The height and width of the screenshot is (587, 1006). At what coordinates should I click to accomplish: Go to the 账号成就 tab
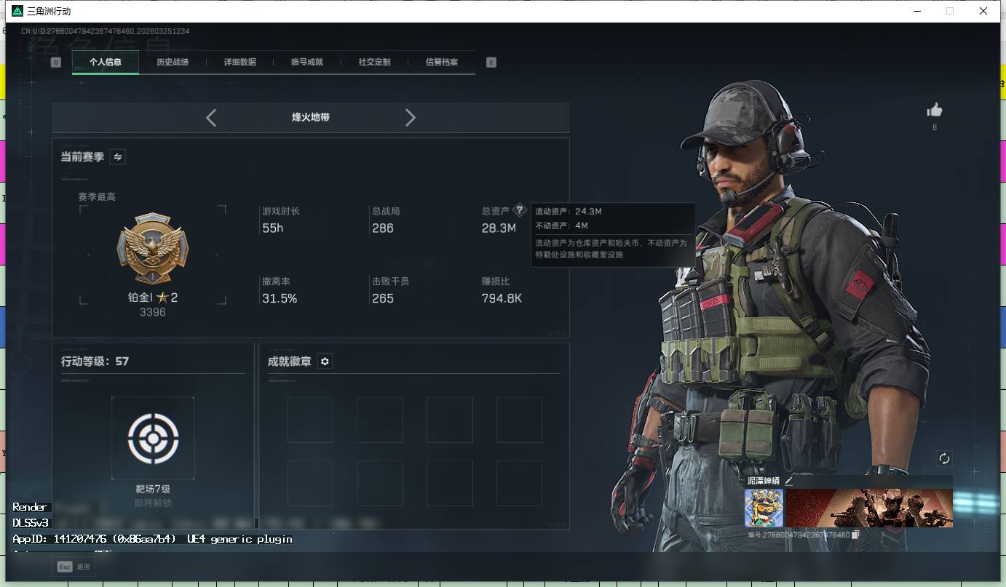pos(307,63)
